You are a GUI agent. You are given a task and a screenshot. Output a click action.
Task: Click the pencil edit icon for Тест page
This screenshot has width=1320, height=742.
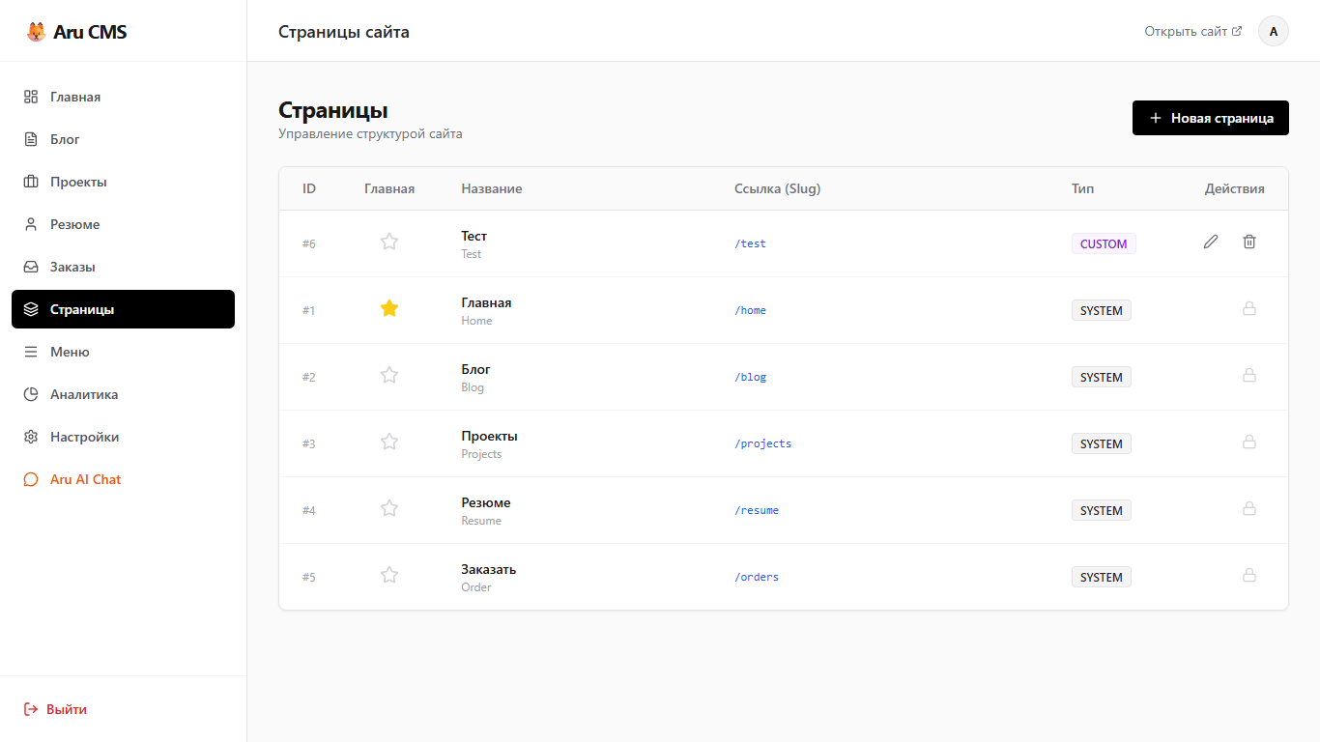[1211, 242]
